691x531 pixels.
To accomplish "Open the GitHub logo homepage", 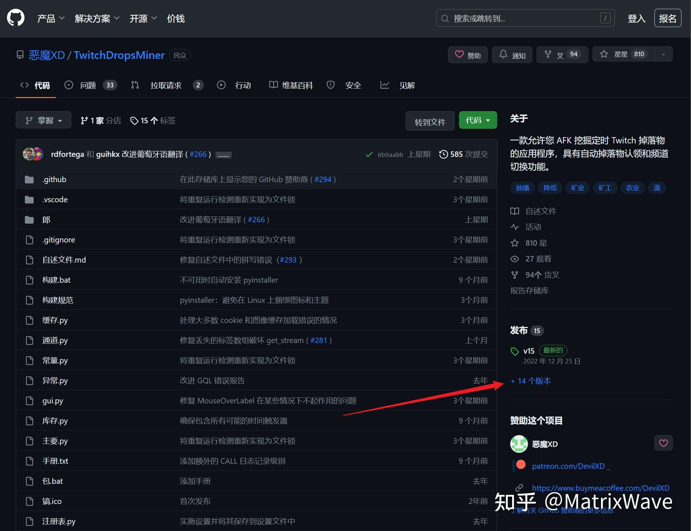I will 16,18.
